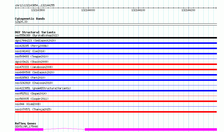The width and height of the screenshot is (224, 132).
Task: Click the thin blue line under nsv3242819
Action: coord(116,85)
